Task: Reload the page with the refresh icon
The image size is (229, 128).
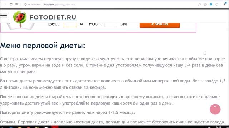Action: point(11,4)
